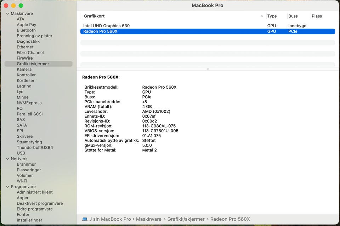Open Kortleser in the sidebar
The width and height of the screenshot is (340, 226).
(x=25, y=81)
